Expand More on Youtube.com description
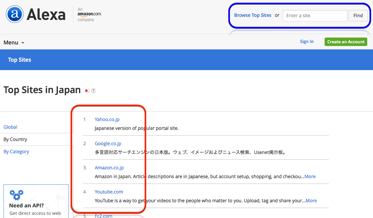The width and height of the screenshot is (373, 218). (311, 201)
